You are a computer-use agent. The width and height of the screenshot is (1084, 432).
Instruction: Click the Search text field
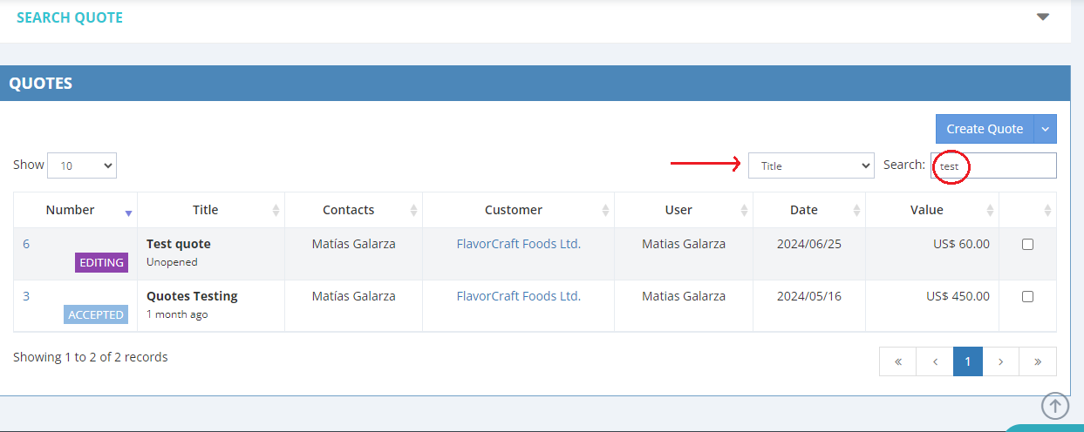(x=1003, y=165)
